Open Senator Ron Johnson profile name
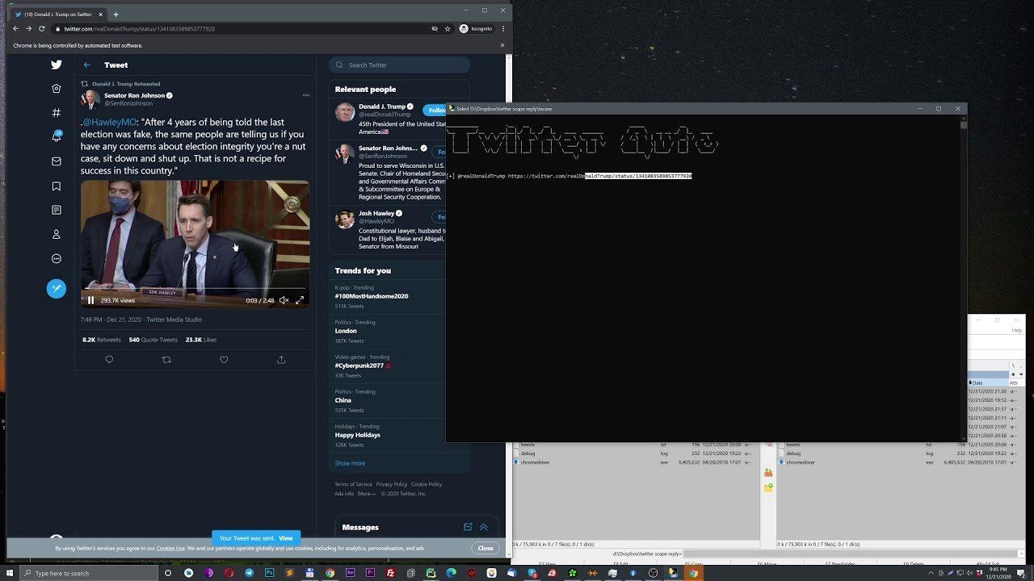 click(x=134, y=95)
